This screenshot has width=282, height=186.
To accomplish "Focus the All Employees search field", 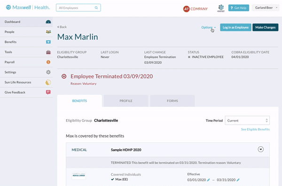I will pyautogui.click(x=78, y=8).
